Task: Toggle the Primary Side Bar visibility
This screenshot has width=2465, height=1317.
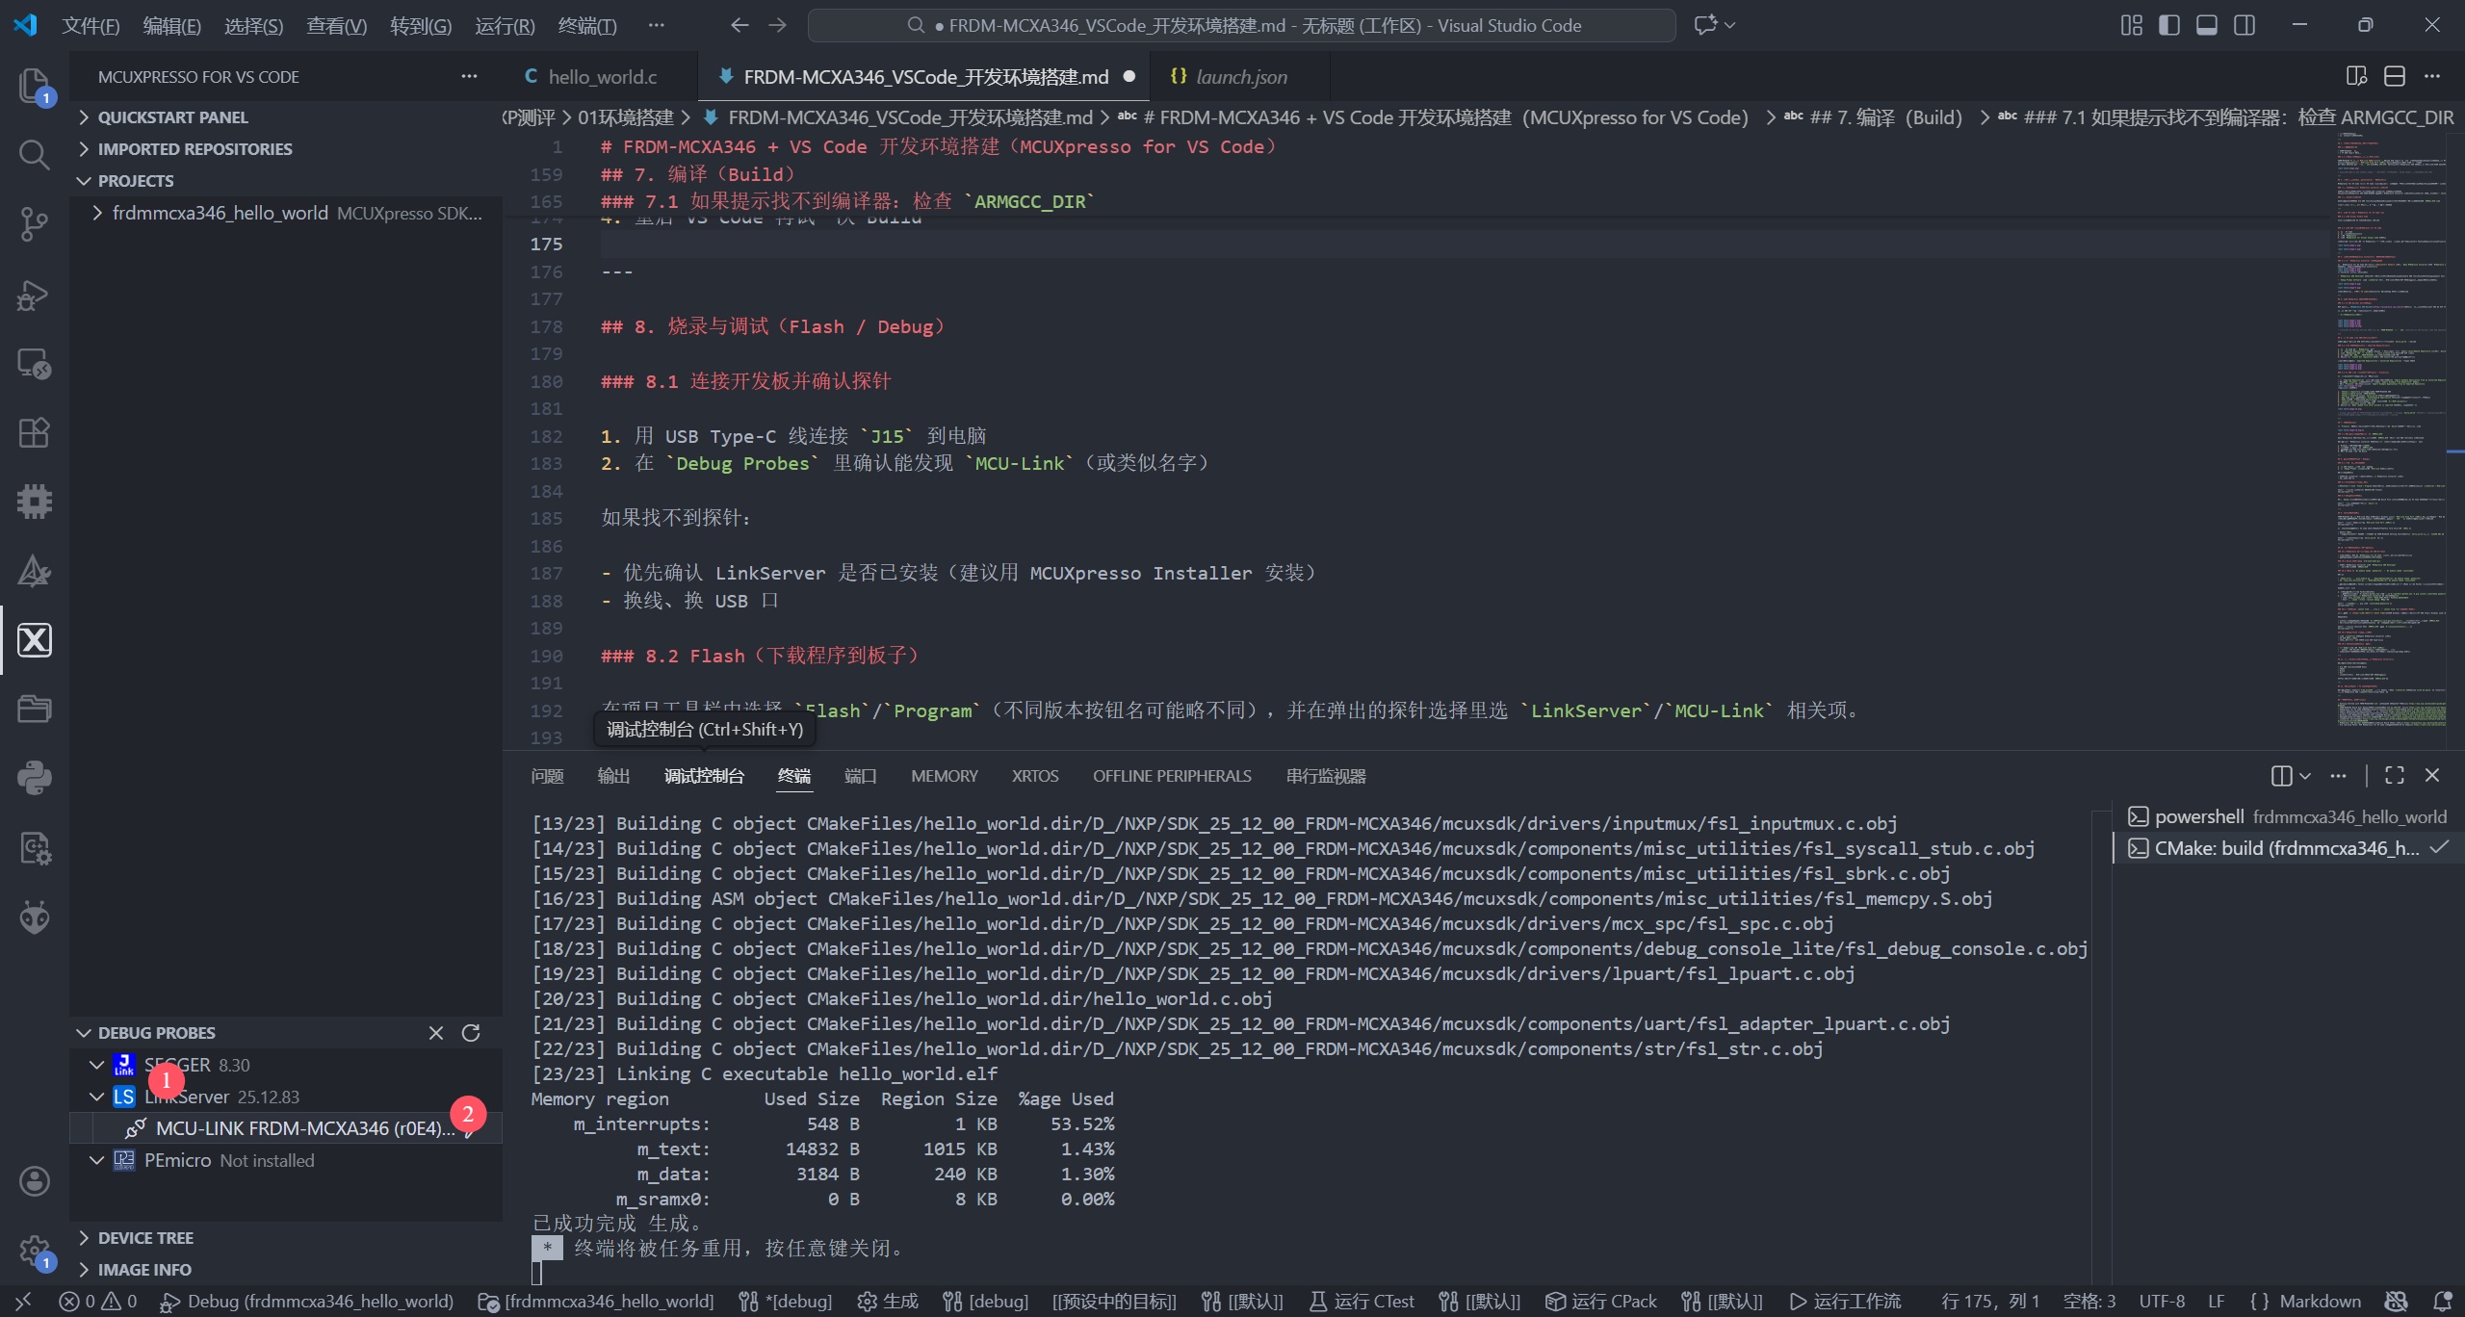Action: [x=2169, y=25]
